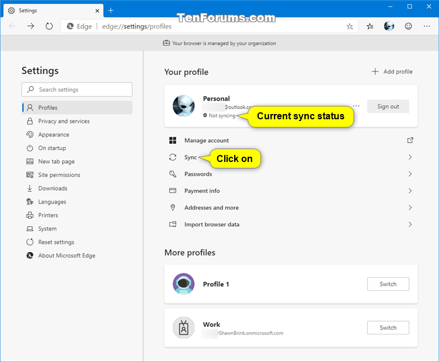Click the Privacy lock icon
Screen dimensions: 439x362
[x=30, y=121]
